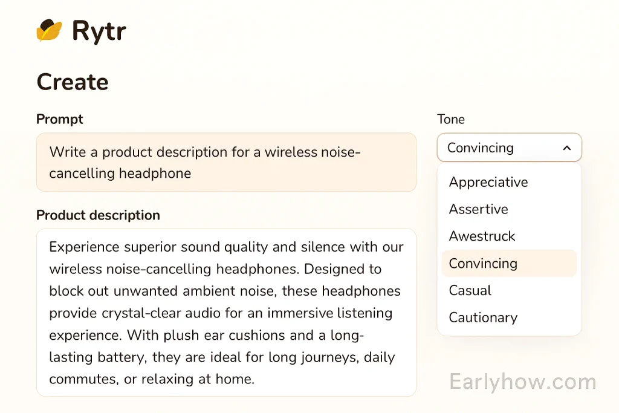Viewport: 619px width, 413px height.
Task: Click inside the Product description output box
Action: pyautogui.click(x=226, y=312)
